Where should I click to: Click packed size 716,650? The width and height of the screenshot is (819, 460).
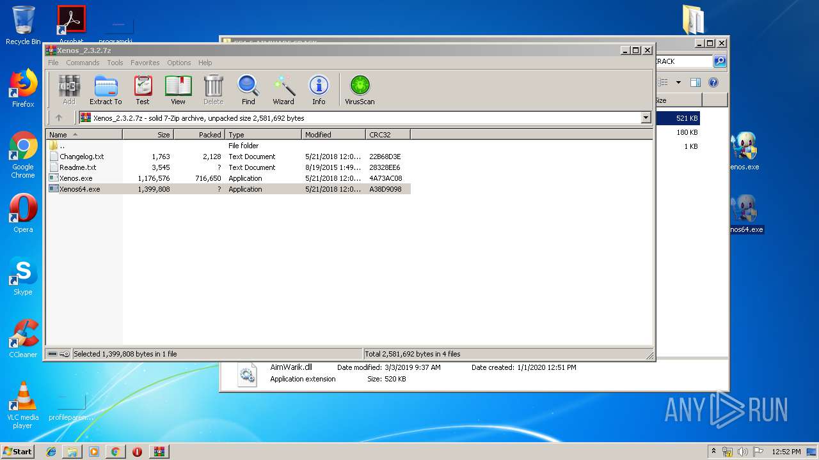(x=208, y=178)
